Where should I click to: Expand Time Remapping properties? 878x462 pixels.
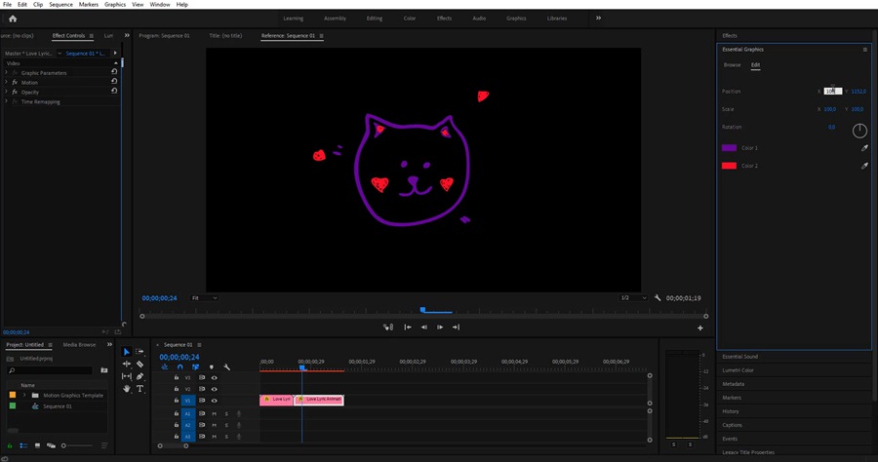[6, 101]
